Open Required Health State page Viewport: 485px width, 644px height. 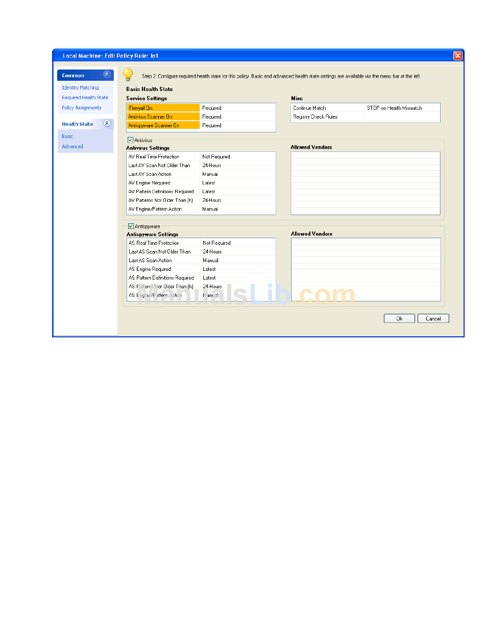[85, 98]
